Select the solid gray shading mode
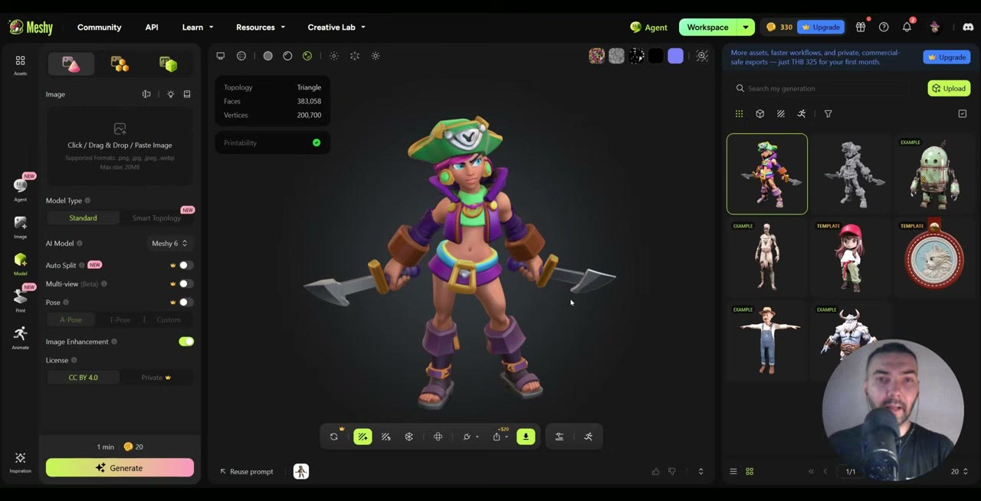Viewport: 981px width, 501px height. (x=267, y=56)
